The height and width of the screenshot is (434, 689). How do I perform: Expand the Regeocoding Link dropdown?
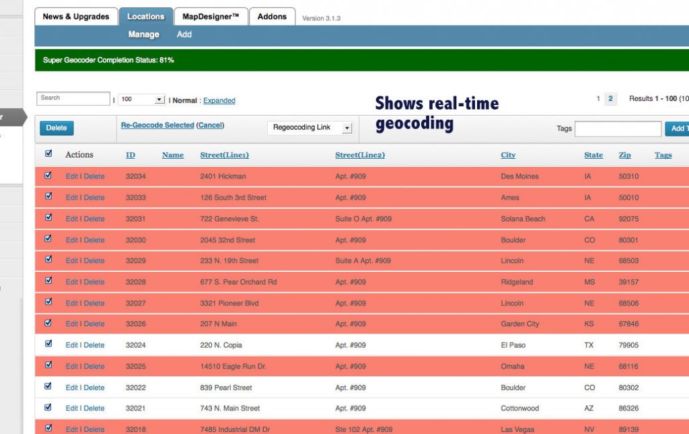click(x=310, y=128)
